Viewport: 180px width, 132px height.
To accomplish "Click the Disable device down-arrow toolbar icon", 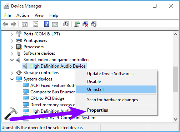I will coord(94,24).
